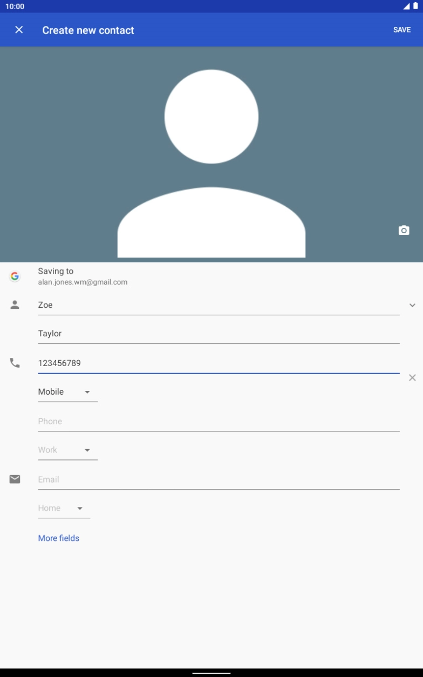The image size is (423, 677).
Task: Open the Home email type dropdown
Action: click(x=64, y=509)
